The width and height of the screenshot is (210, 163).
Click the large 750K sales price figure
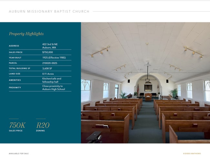(17, 125)
